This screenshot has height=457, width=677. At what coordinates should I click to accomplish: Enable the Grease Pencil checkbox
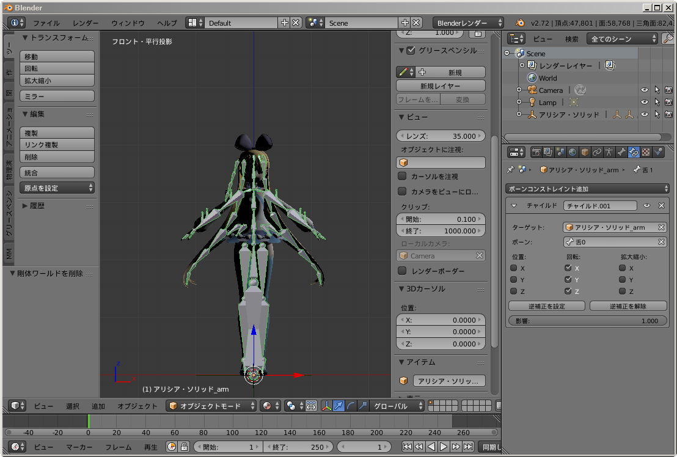(x=411, y=51)
